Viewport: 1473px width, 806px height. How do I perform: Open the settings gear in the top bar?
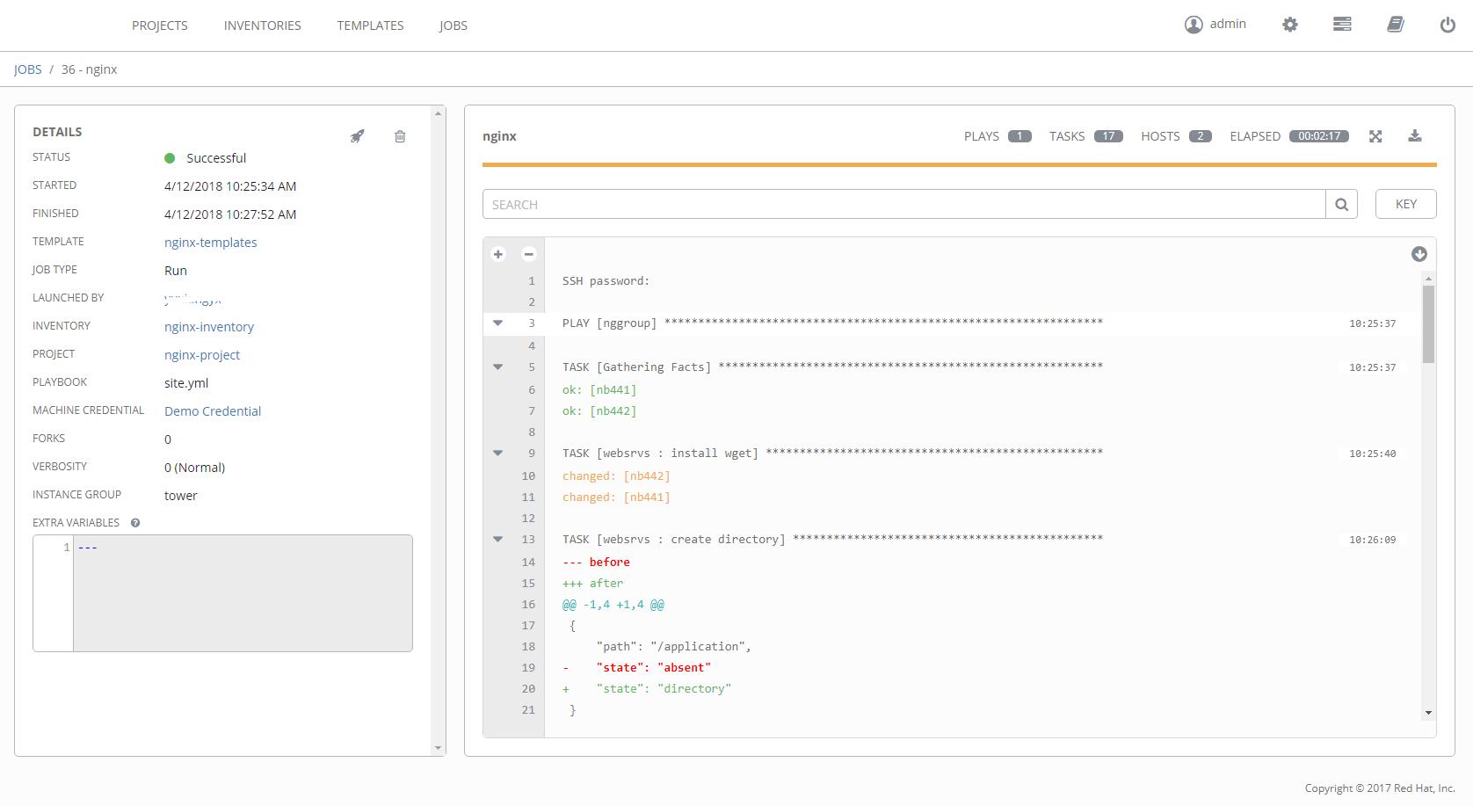[x=1289, y=25]
